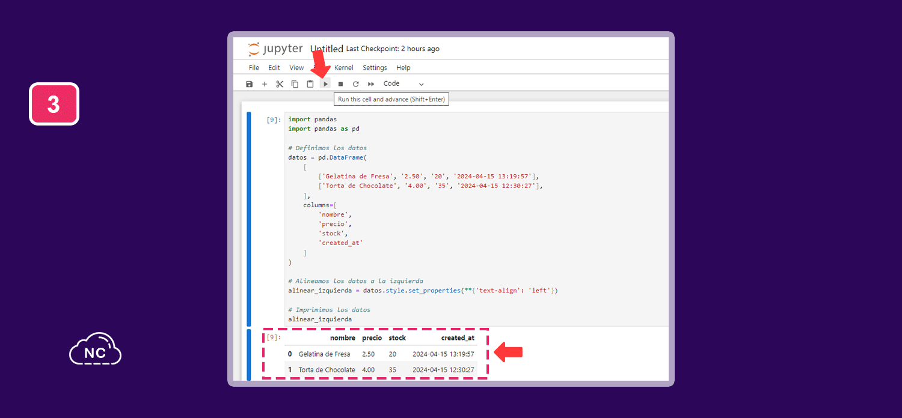Click the 'Torta de Chocolate' list row in the code
Image resolution: width=902 pixels, height=418 pixels.
click(x=431, y=186)
